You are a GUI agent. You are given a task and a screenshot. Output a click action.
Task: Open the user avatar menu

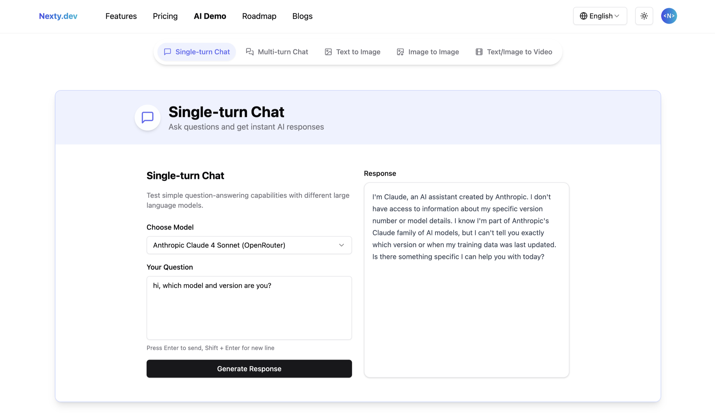click(x=669, y=16)
